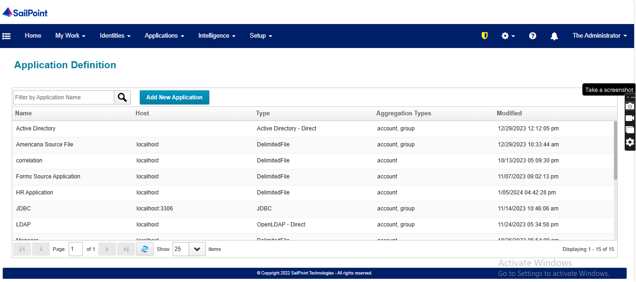
Task: Sort by the Name column header
Action: tap(72, 113)
